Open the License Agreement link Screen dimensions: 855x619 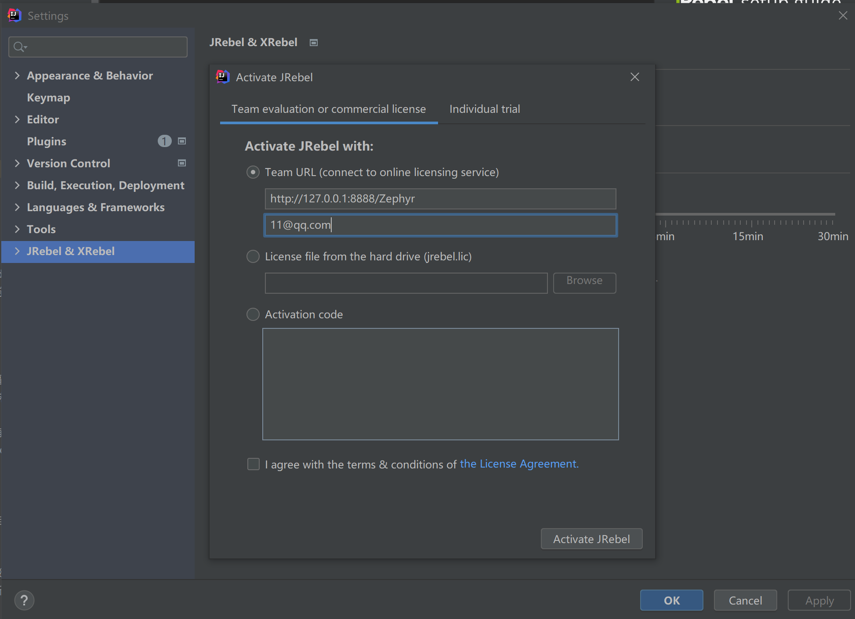coord(519,464)
